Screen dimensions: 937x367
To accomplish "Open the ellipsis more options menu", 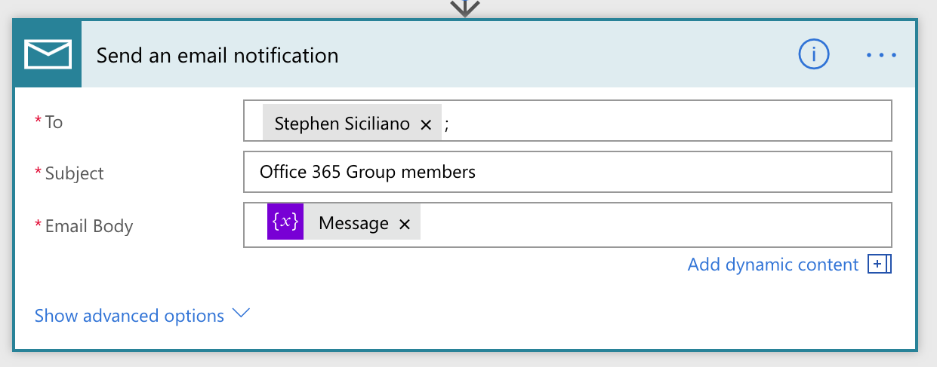I will (x=881, y=55).
